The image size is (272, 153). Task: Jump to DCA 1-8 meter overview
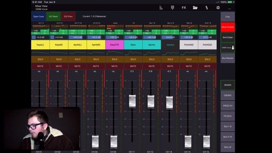click(x=208, y=25)
